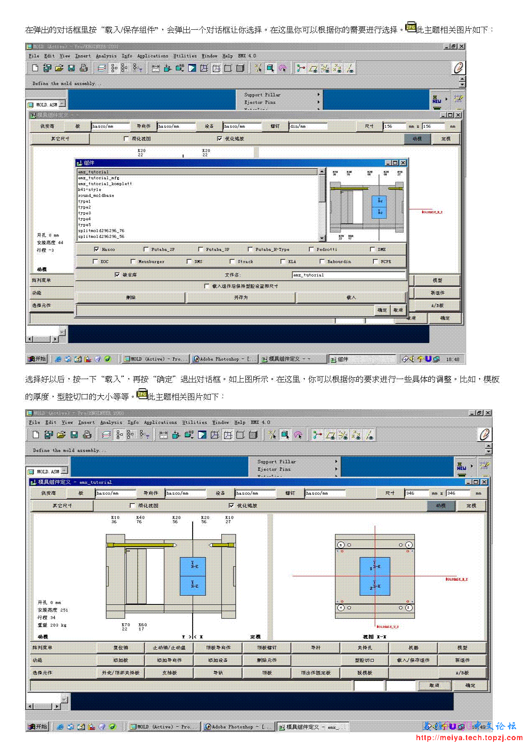Viewport: 527px width, 746px height.
Task: Check the Futaba_3P checkbox
Action: point(201,249)
